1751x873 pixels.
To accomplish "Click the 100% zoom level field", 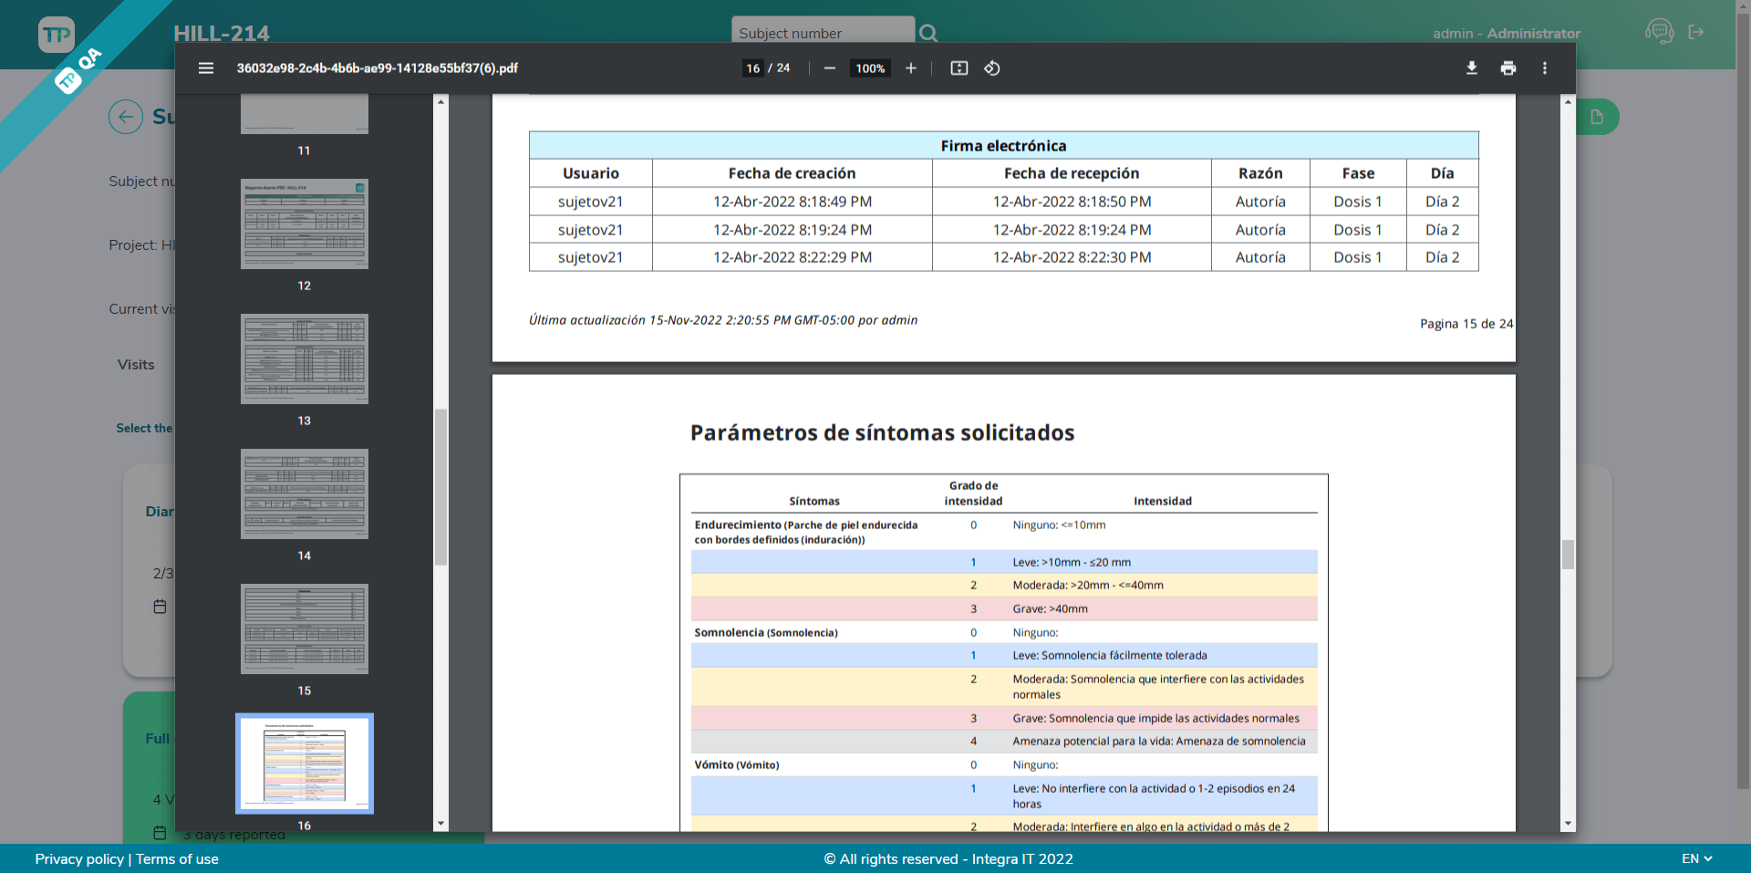I will click(x=870, y=68).
